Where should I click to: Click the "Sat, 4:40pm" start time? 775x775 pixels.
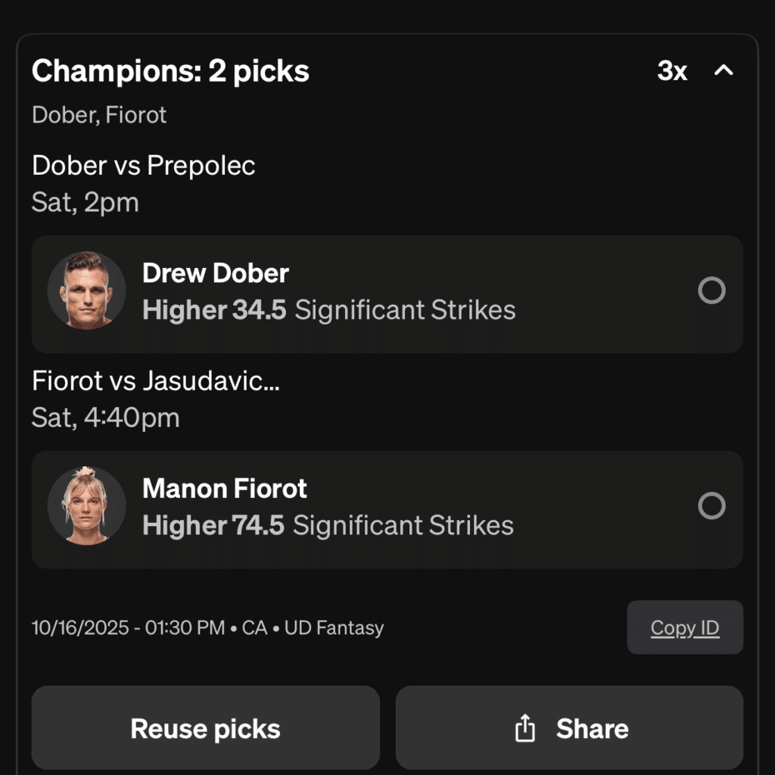coord(105,417)
